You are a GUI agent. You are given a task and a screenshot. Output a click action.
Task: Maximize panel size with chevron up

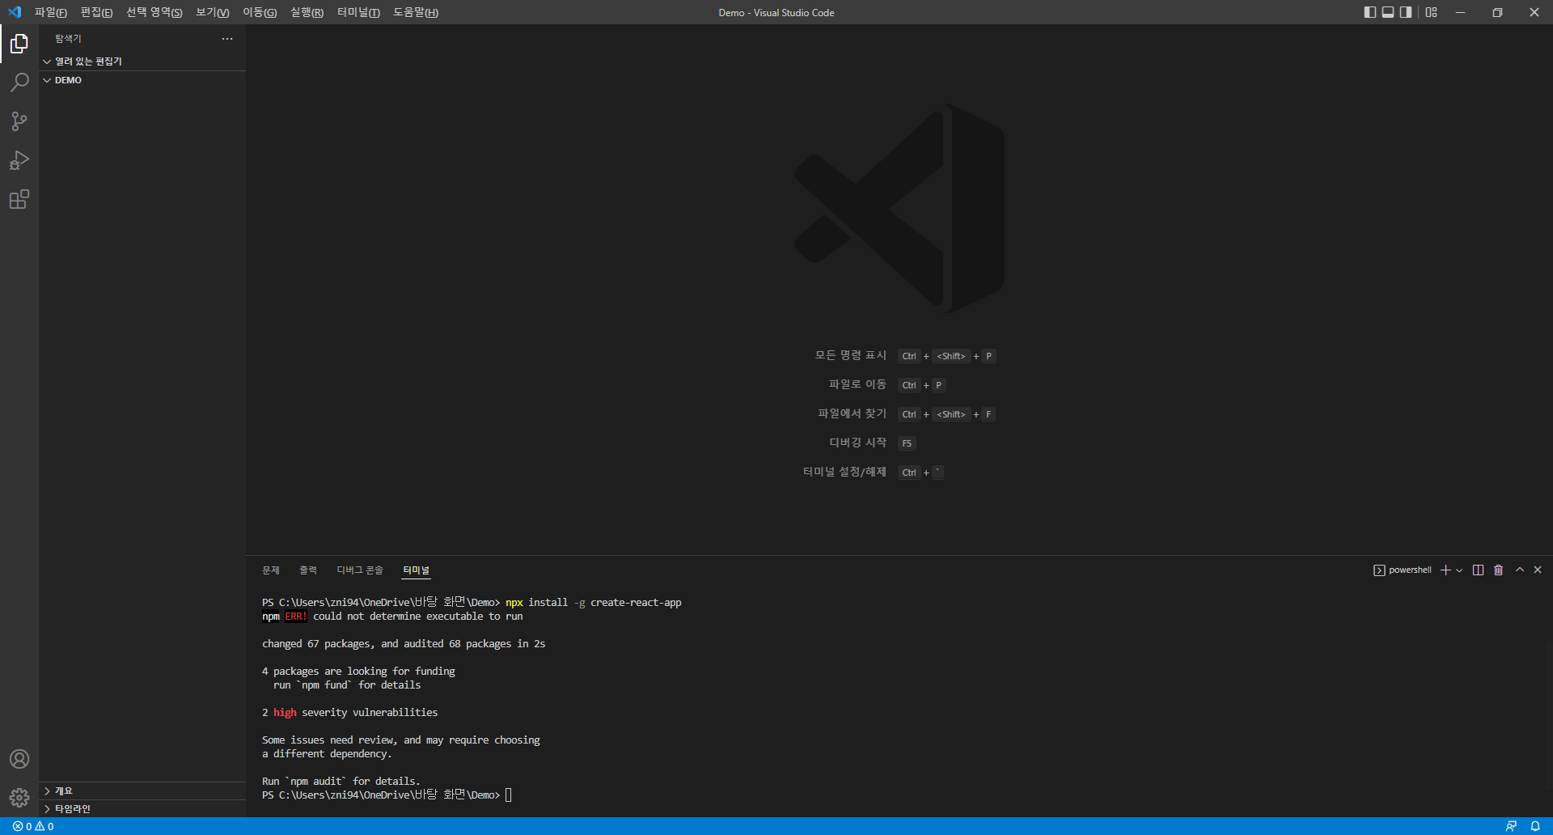pos(1520,570)
